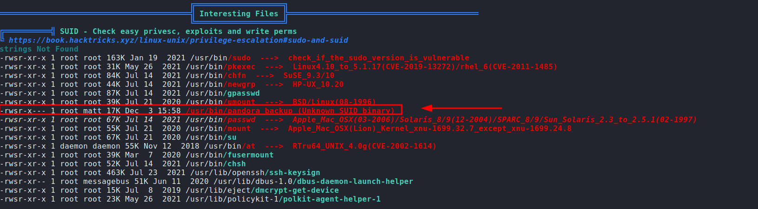Open the book.hacktricks.xyz privilege-escalation URL
This screenshot has height=209, width=758.
[178, 40]
